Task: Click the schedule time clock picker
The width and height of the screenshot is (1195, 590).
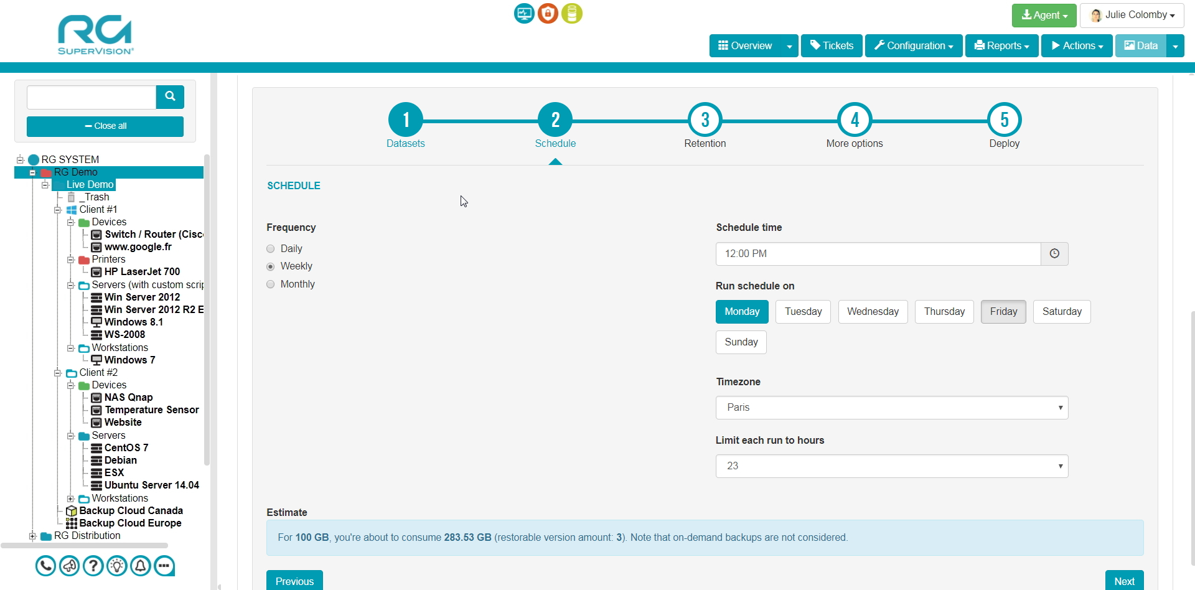Action: pos(1054,253)
